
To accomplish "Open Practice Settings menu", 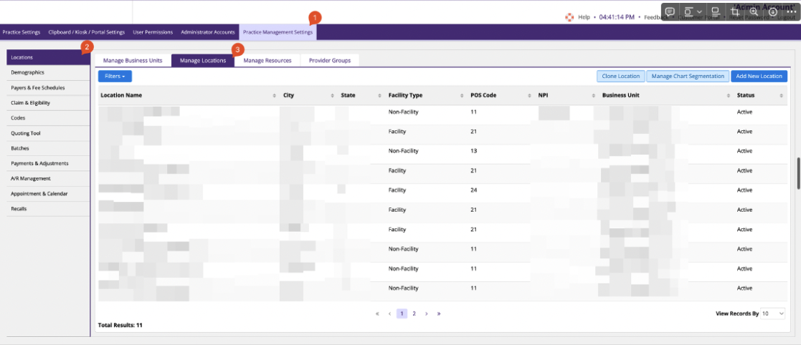I will (22, 32).
